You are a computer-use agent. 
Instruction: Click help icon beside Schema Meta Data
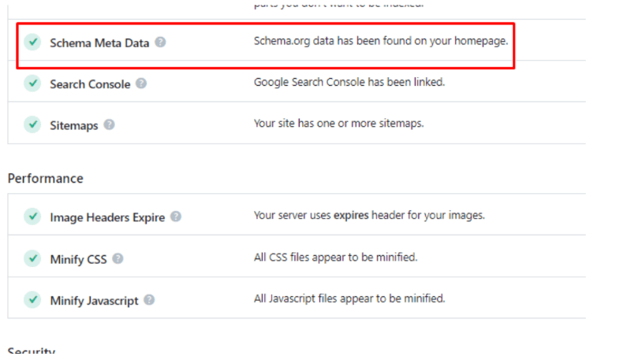pyautogui.click(x=160, y=42)
